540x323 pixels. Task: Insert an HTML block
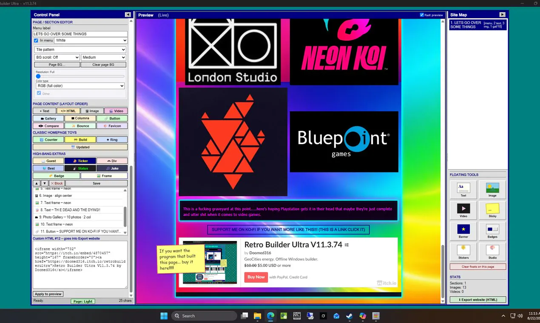click(68, 111)
